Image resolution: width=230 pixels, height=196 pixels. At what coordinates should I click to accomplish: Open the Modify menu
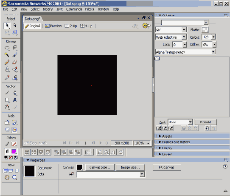click(48, 9)
